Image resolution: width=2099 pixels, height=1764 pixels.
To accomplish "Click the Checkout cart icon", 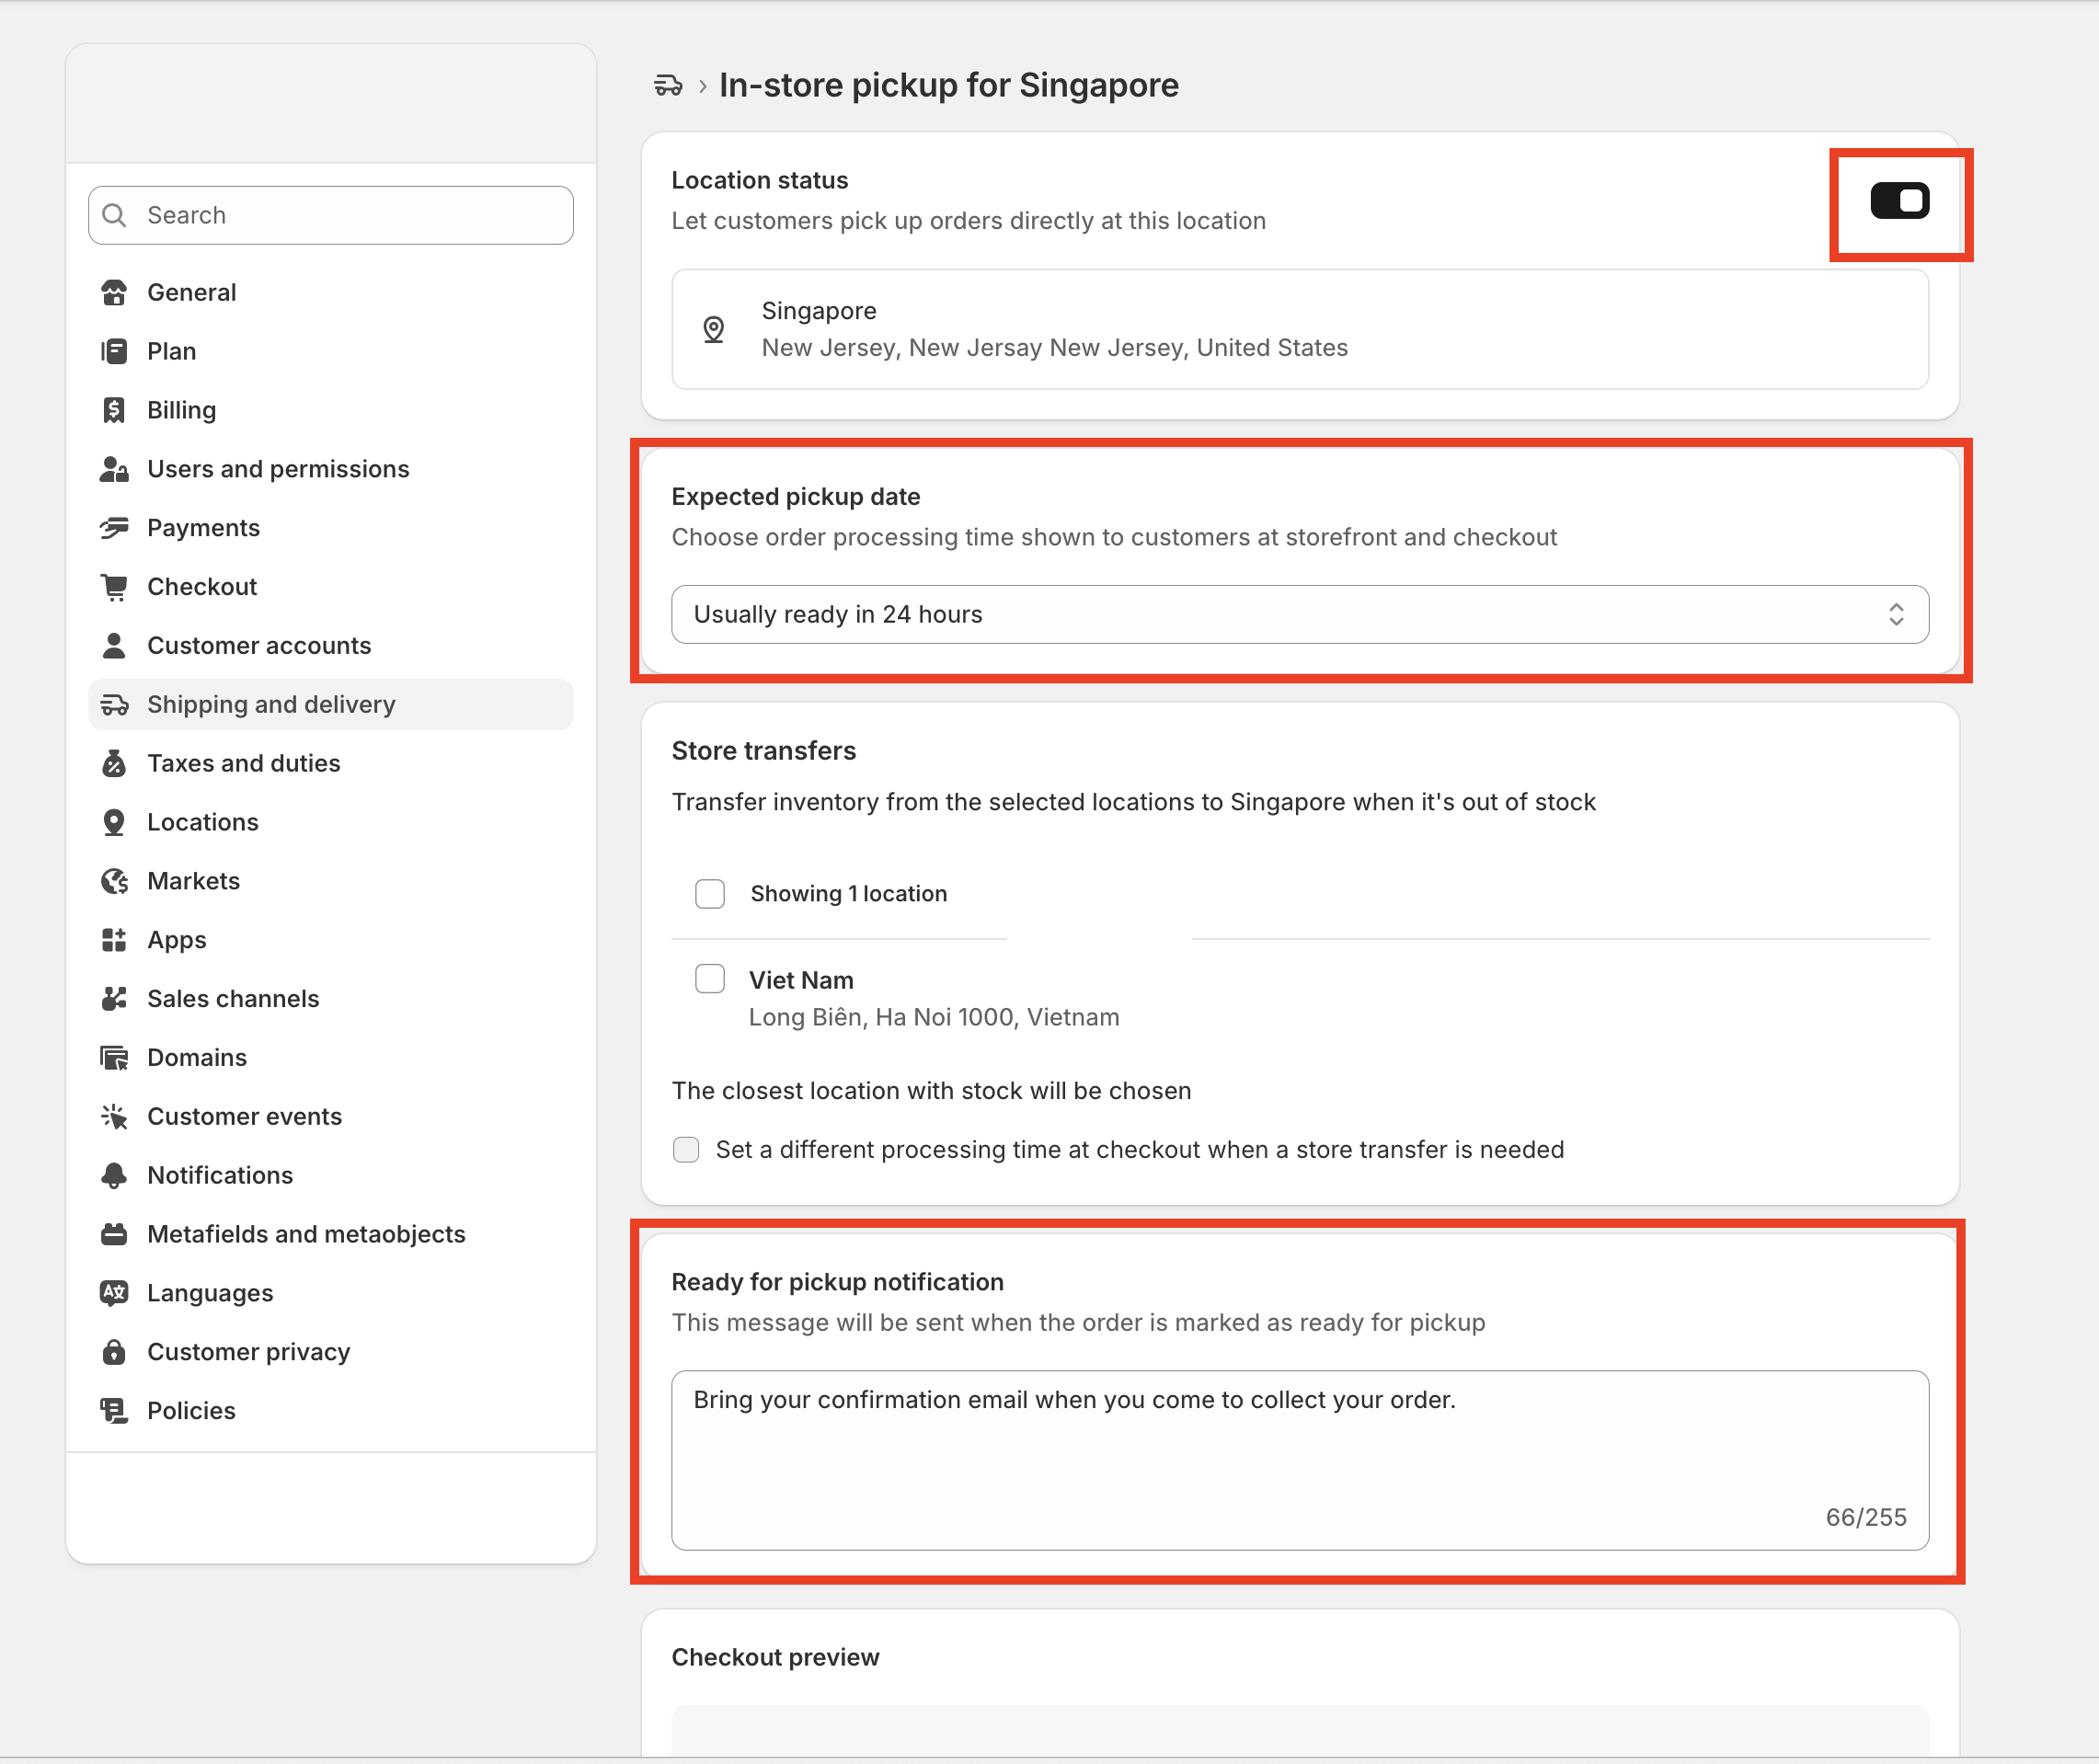I will (114, 587).
